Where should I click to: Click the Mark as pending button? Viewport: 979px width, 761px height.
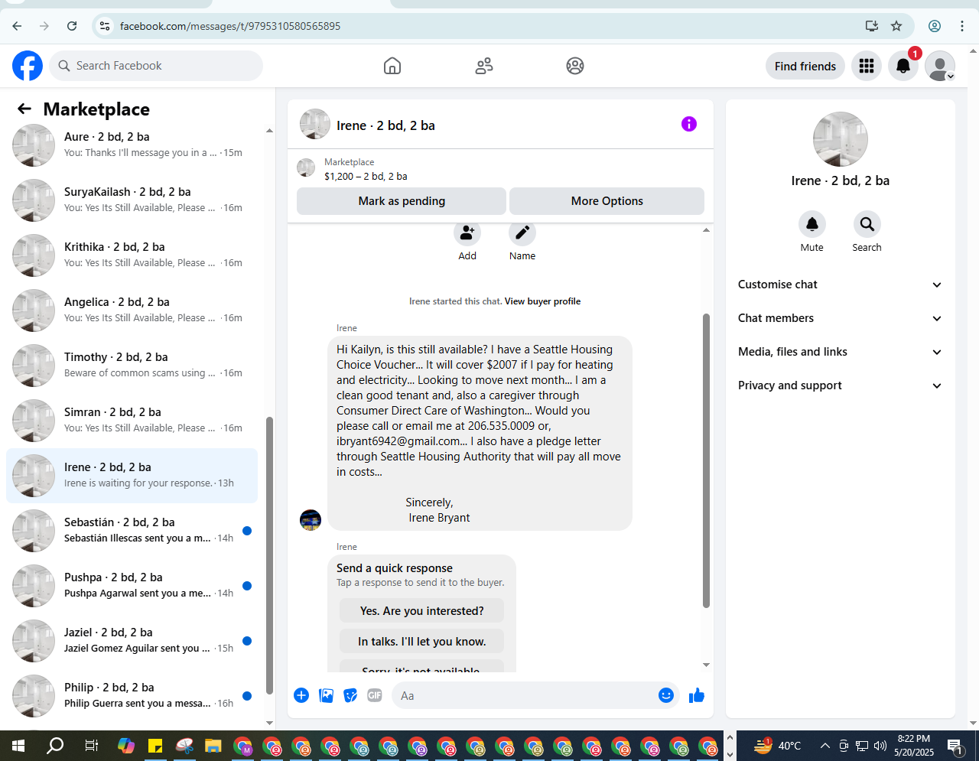tap(402, 201)
